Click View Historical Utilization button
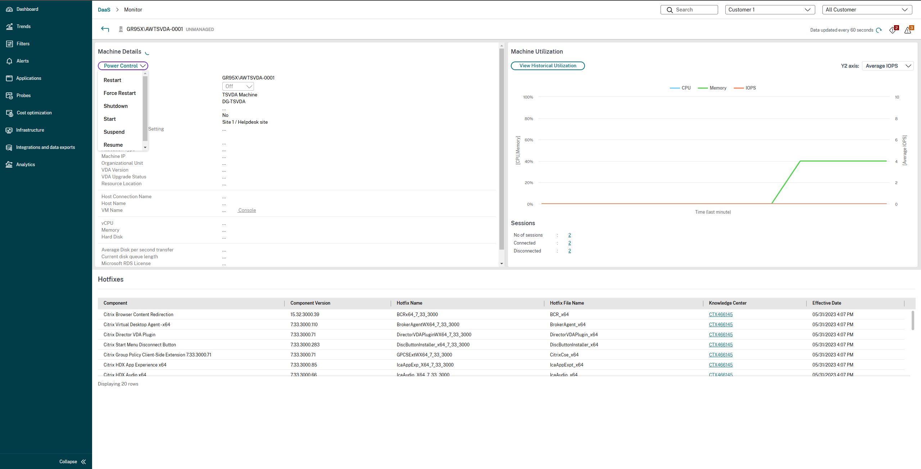This screenshot has width=921, height=469. 548,66
